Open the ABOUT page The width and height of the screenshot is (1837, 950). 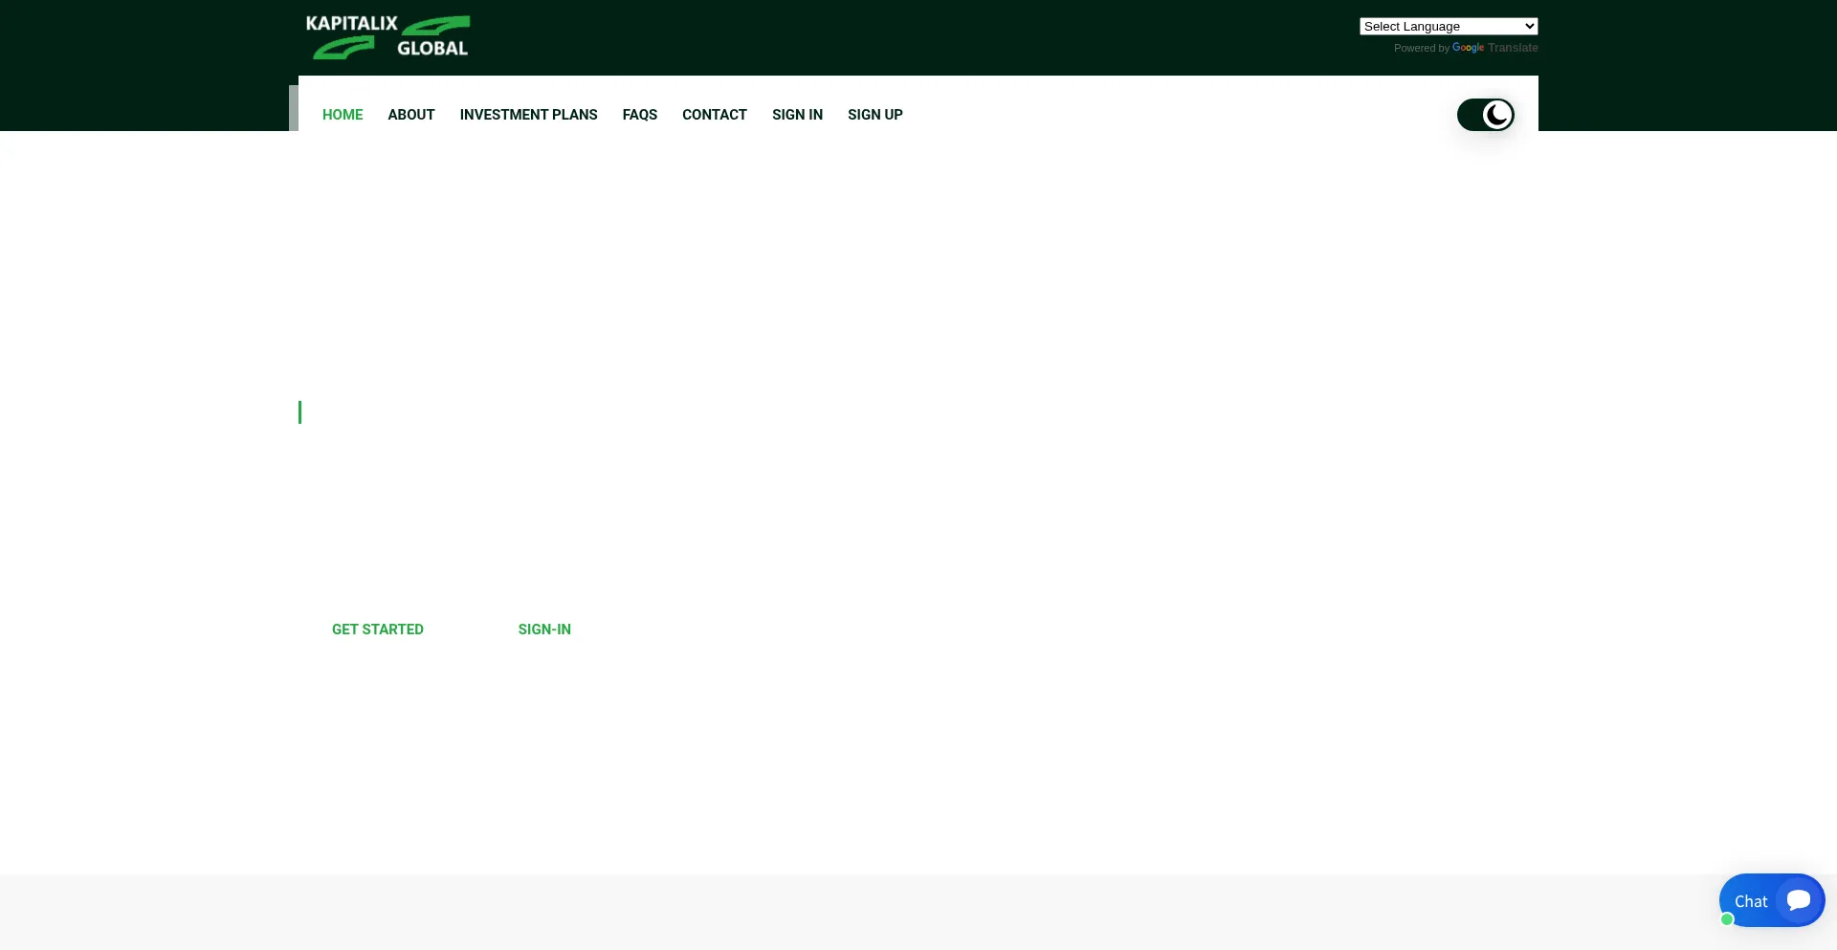coord(411,115)
